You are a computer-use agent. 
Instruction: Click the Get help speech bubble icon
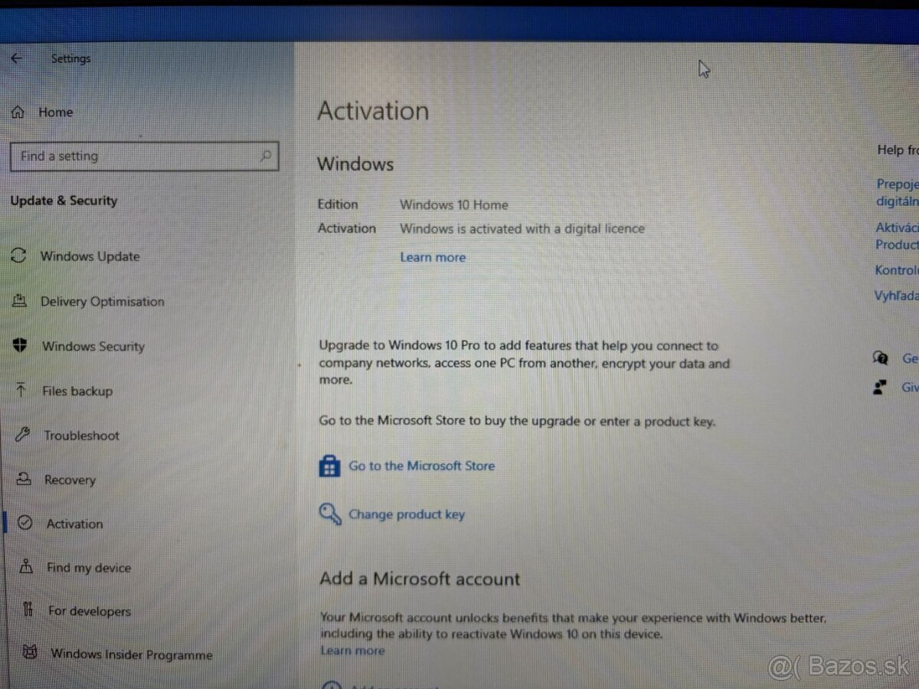[881, 358]
